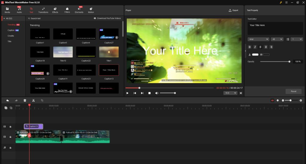Go to previous frame
Image resolution: width=306 pixels, height=164 pixels.
135,93
